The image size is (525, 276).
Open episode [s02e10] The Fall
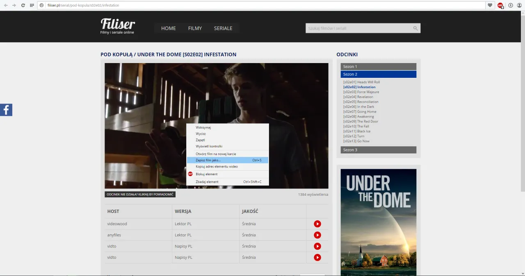pos(356,127)
